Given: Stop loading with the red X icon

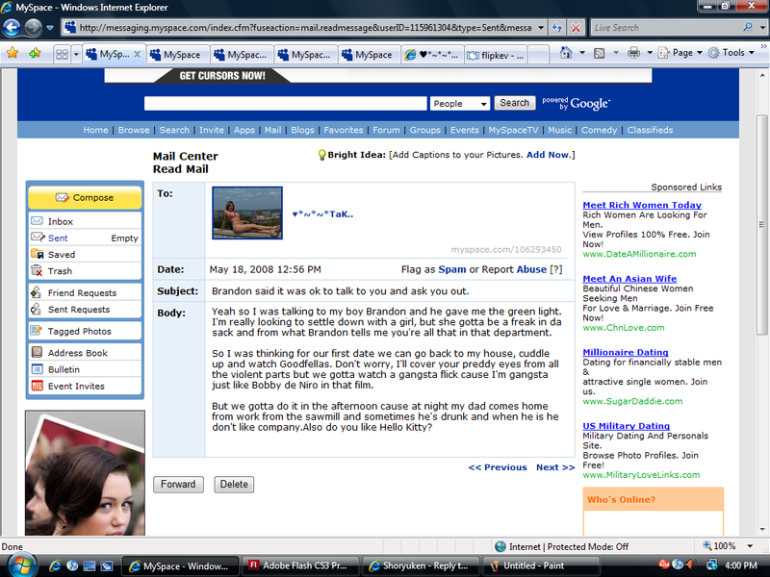Looking at the screenshot, I should [x=576, y=28].
